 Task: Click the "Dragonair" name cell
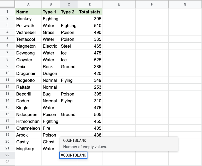tap(28, 73)
